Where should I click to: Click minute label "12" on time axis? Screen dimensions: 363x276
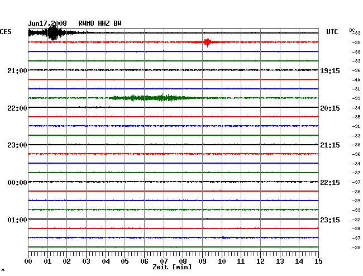260,261
